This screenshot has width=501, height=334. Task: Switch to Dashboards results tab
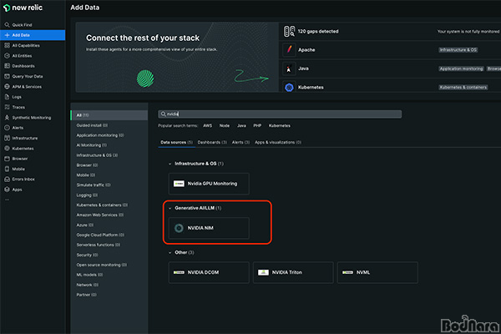[x=212, y=142]
